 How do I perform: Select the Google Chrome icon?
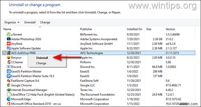click(x=9, y=85)
